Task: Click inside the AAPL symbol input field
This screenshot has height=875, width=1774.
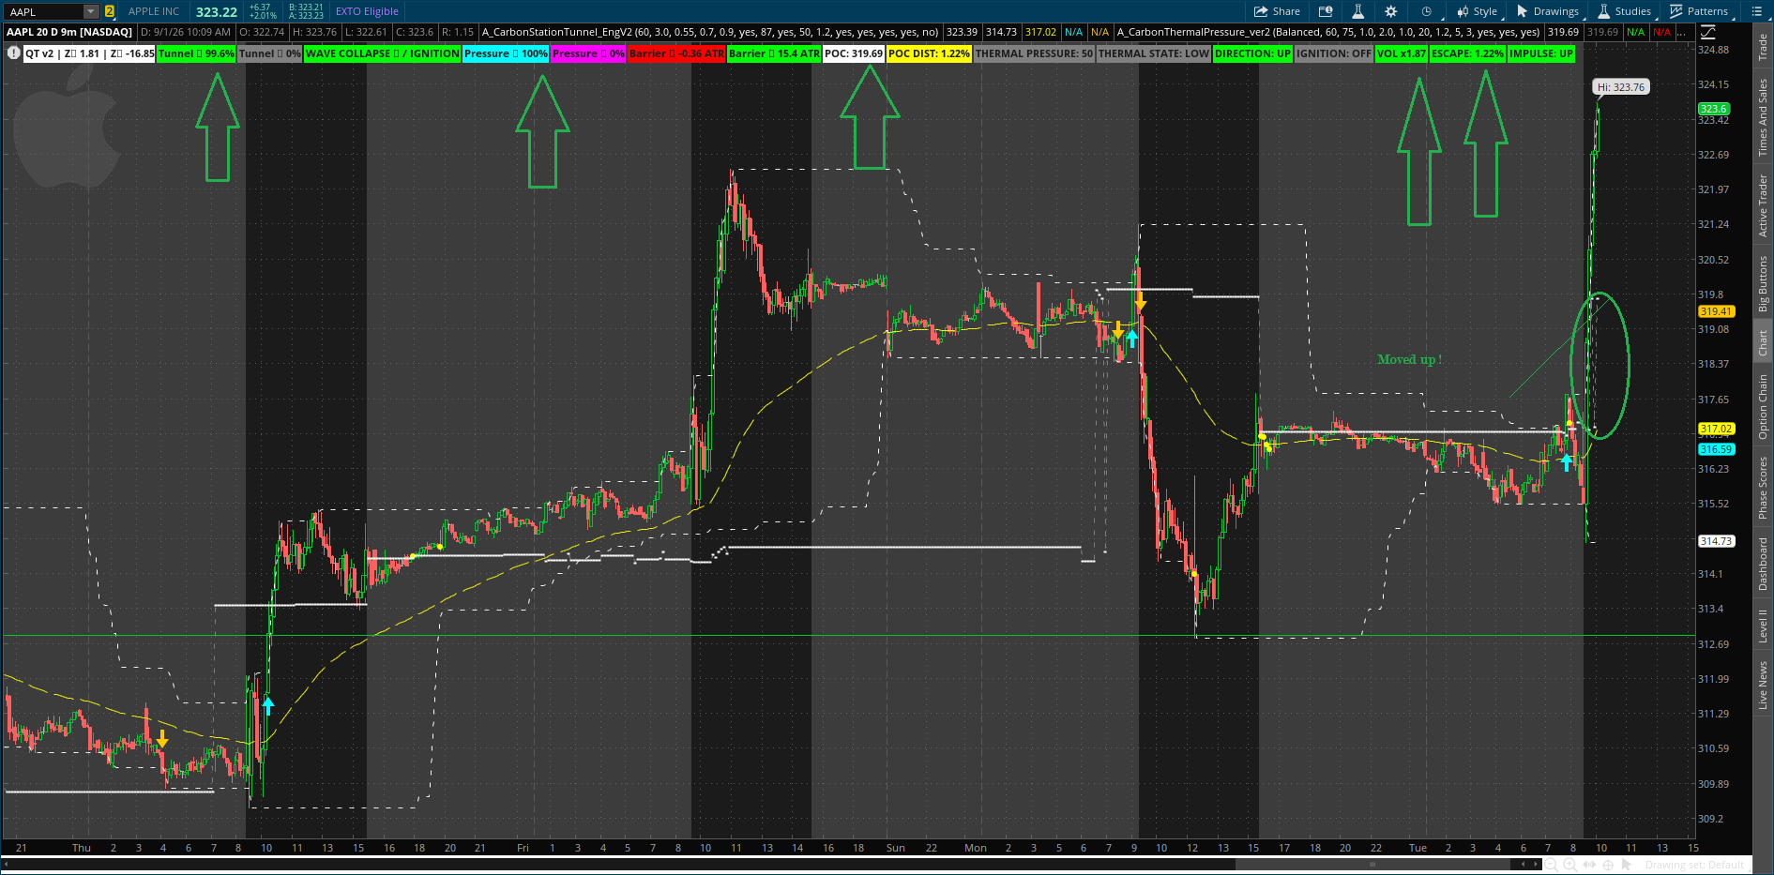Action: (44, 11)
